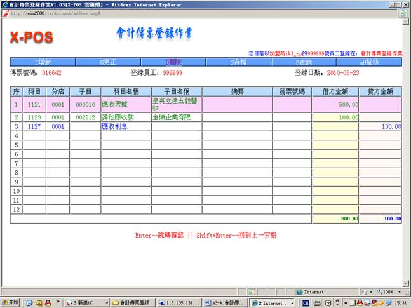Image resolution: width=411 pixels, height=308 pixels.
Task: Click the page icon in the address bar
Action: 6,13
